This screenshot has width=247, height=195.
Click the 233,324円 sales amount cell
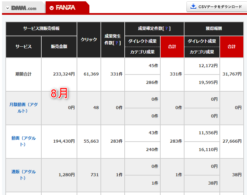point(64,74)
